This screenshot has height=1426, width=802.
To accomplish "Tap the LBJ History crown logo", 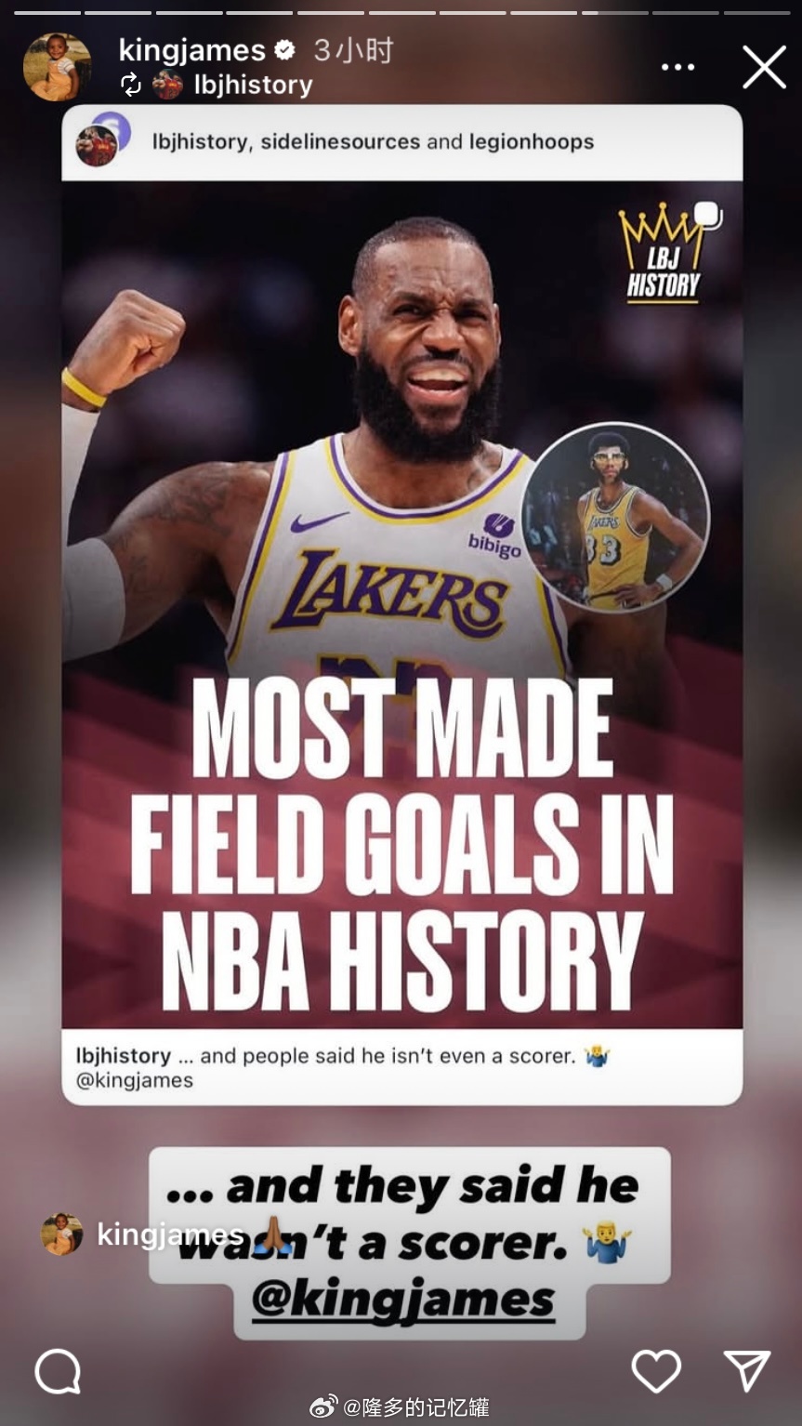I will point(662,254).
